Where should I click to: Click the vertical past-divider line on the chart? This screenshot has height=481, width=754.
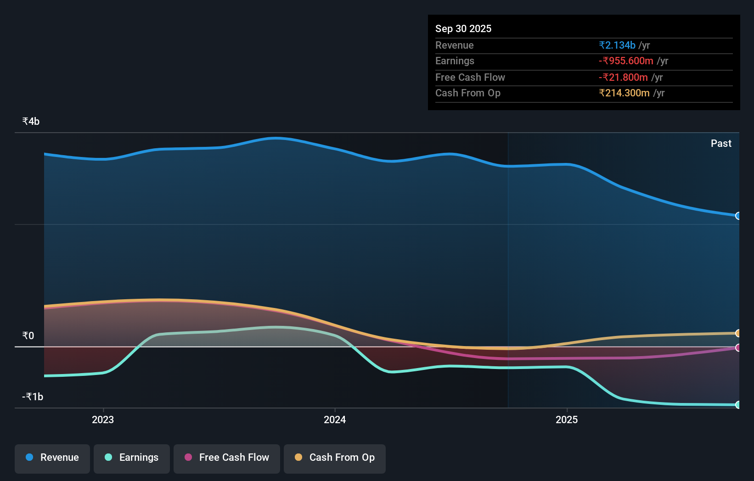[508, 271]
